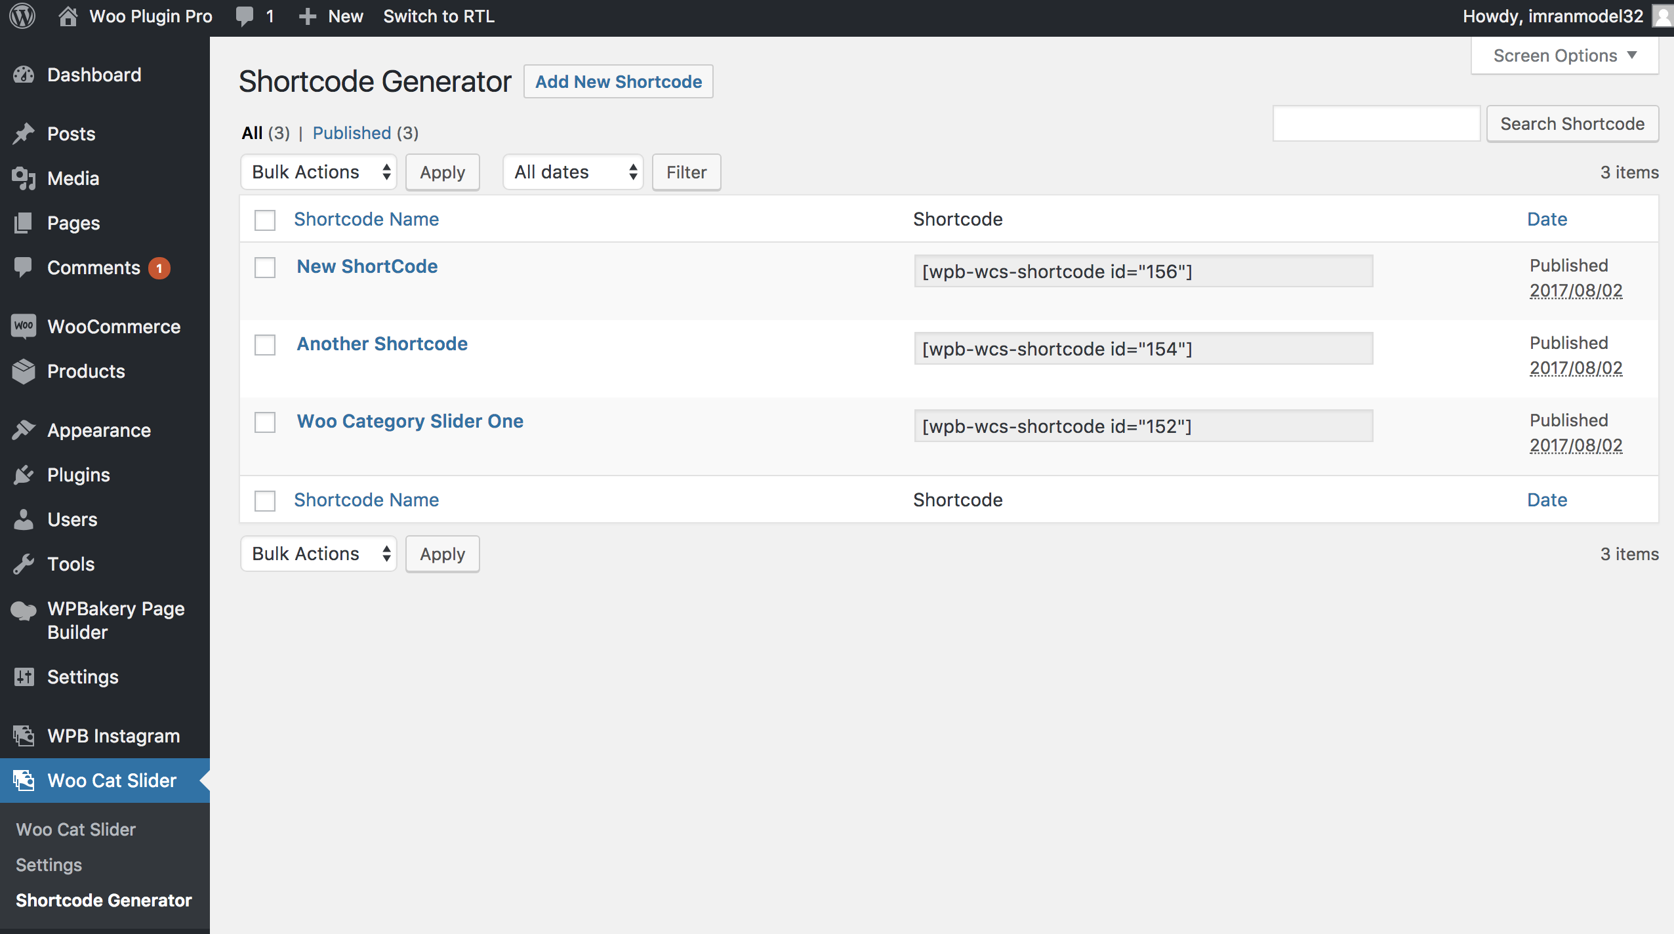Click the Published (3) filter link
The height and width of the screenshot is (934, 1674).
coord(365,133)
